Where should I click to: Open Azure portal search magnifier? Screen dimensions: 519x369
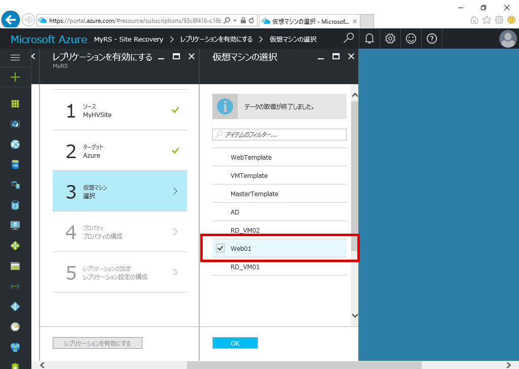coord(349,39)
